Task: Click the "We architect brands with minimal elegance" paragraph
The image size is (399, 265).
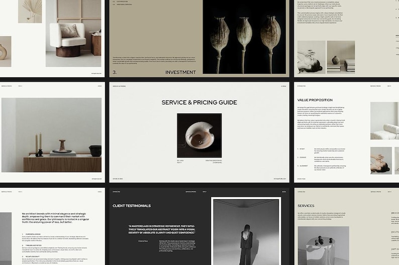Action: [55, 218]
